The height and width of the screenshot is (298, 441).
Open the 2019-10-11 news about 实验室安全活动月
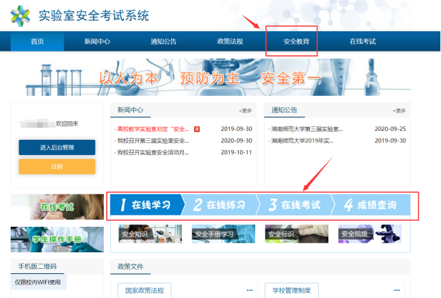153,152
